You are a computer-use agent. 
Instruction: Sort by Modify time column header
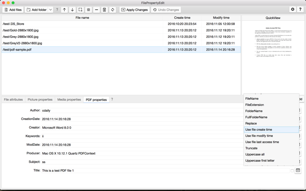pyautogui.click(x=221, y=18)
